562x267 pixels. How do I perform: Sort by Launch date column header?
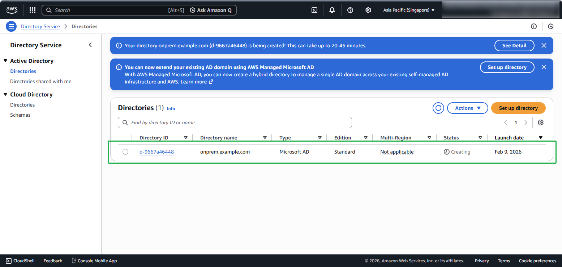click(x=509, y=138)
